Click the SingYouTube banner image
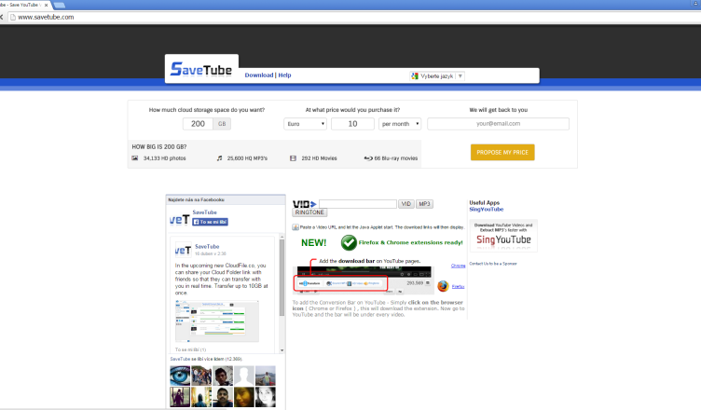The image size is (701, 410). tap(503, 236)
